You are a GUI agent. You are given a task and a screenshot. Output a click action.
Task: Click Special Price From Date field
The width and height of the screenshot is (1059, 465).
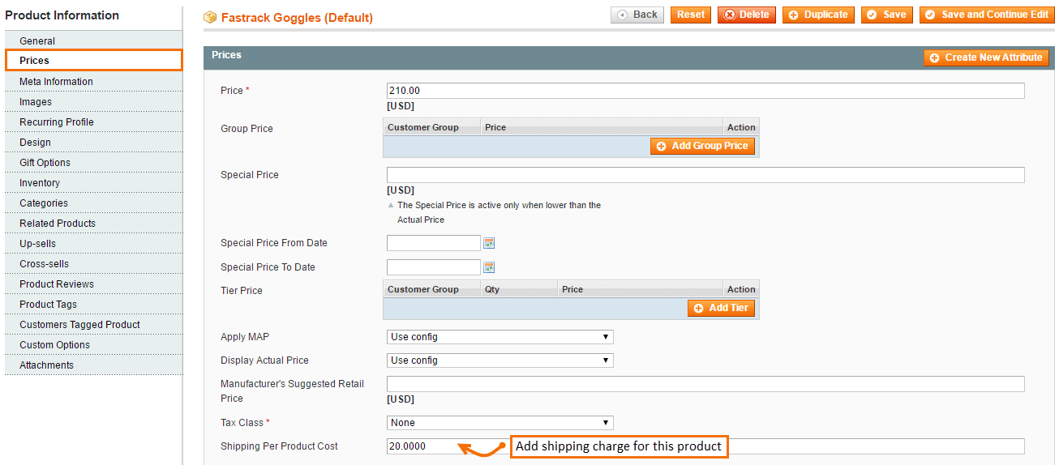(x=434, y=243)
